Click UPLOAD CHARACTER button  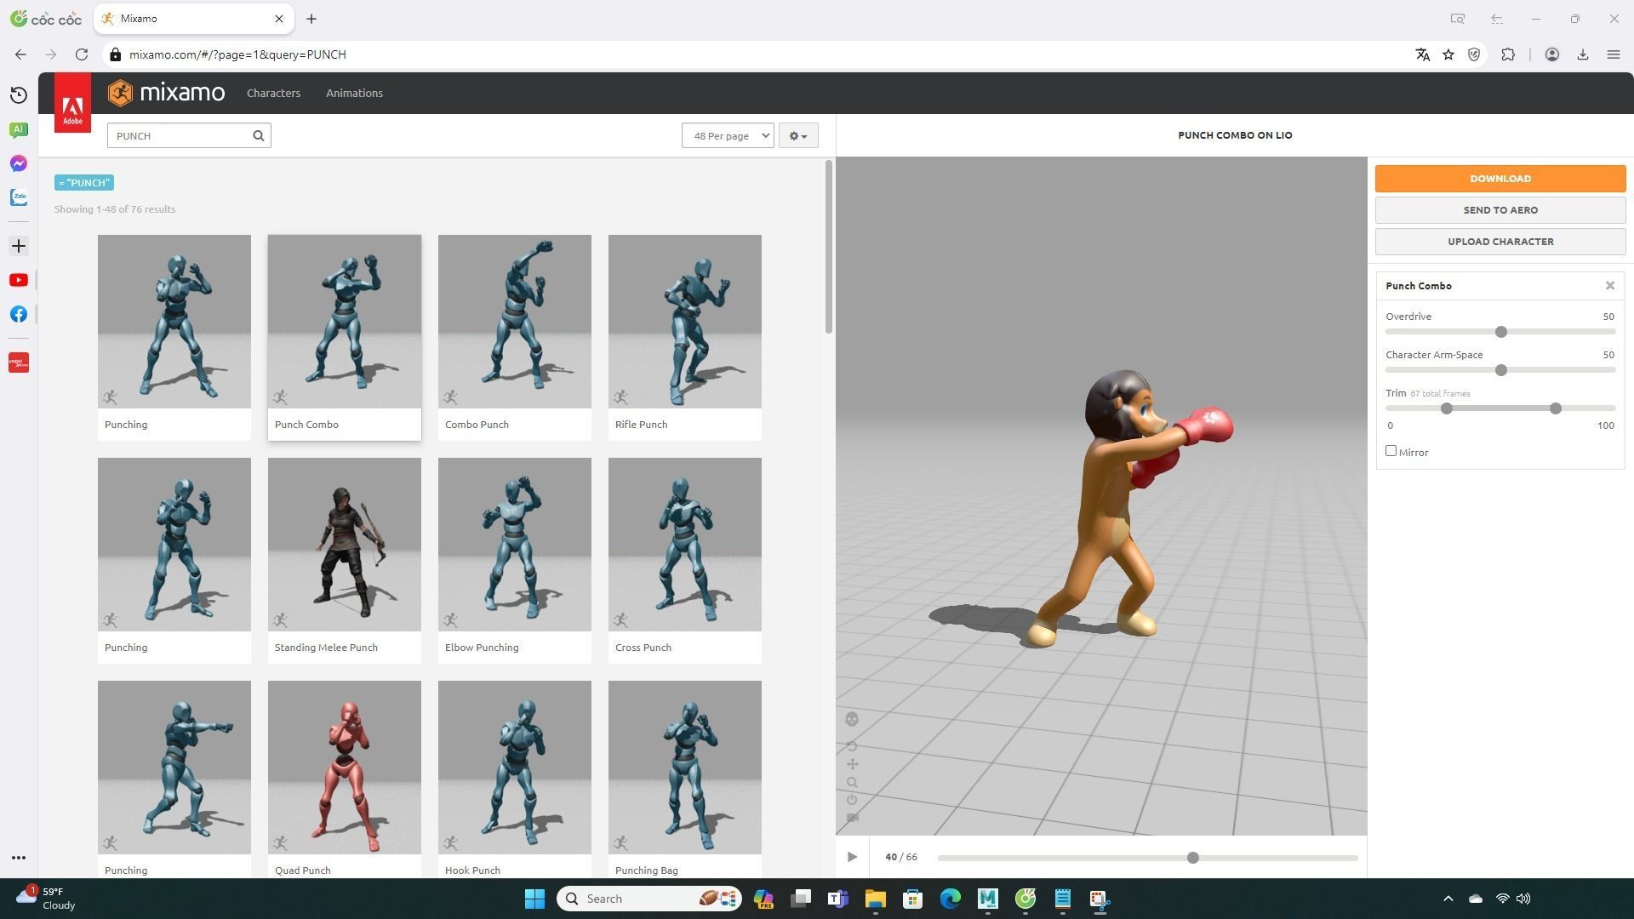click(1500, 242)
